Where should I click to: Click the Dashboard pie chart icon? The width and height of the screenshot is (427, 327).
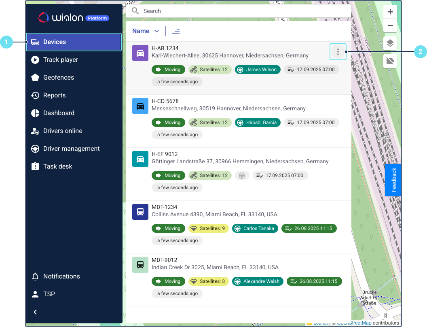tap(35, 113)
